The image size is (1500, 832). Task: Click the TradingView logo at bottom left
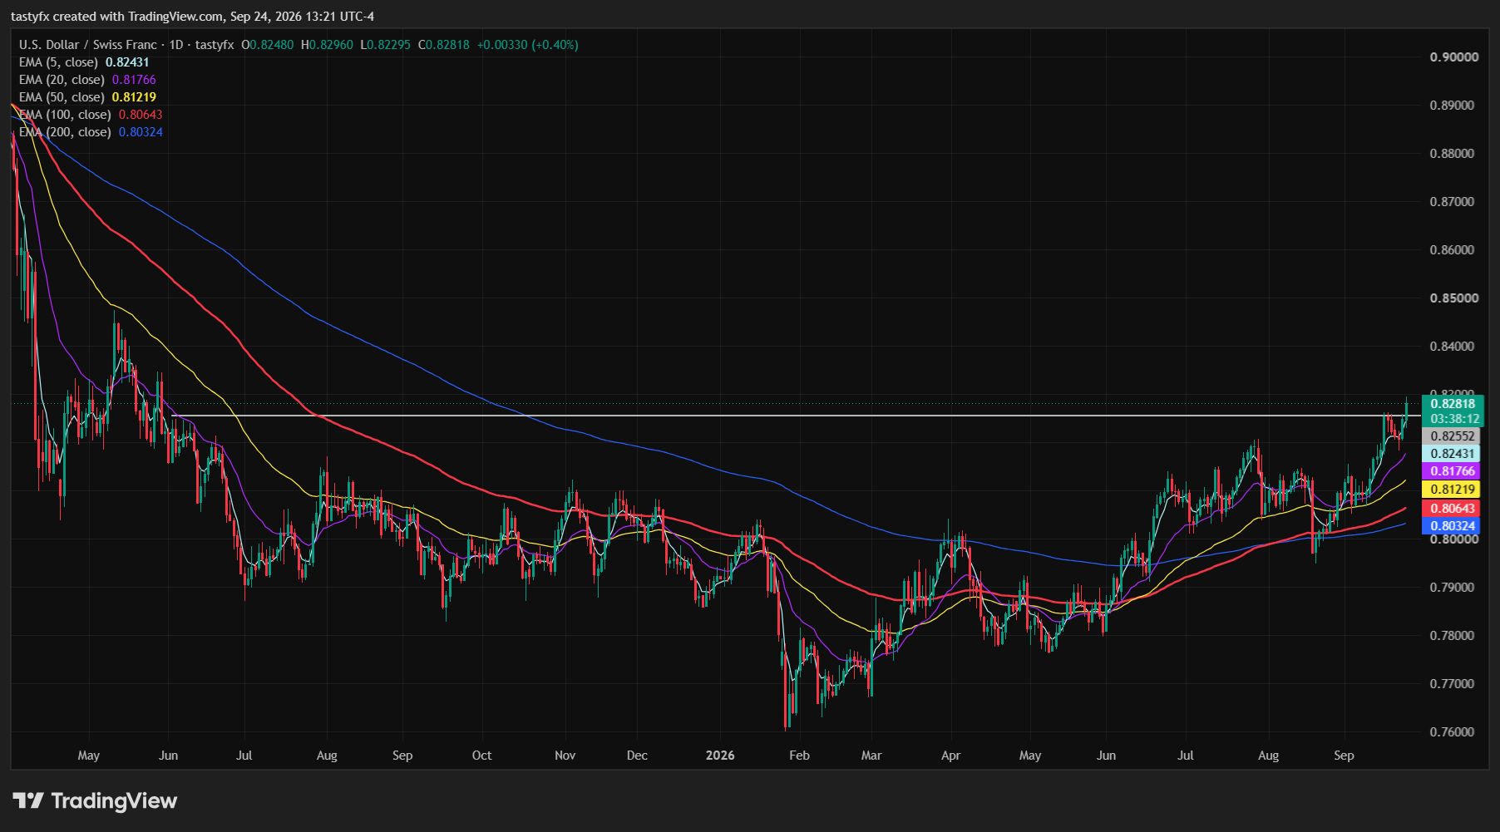pyautogui.click(x=95, y=800)
